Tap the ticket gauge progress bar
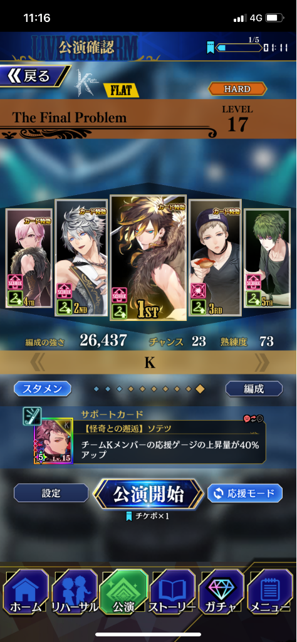The width and height of the screenshot is (297, 642). click(x=239, y=48)
